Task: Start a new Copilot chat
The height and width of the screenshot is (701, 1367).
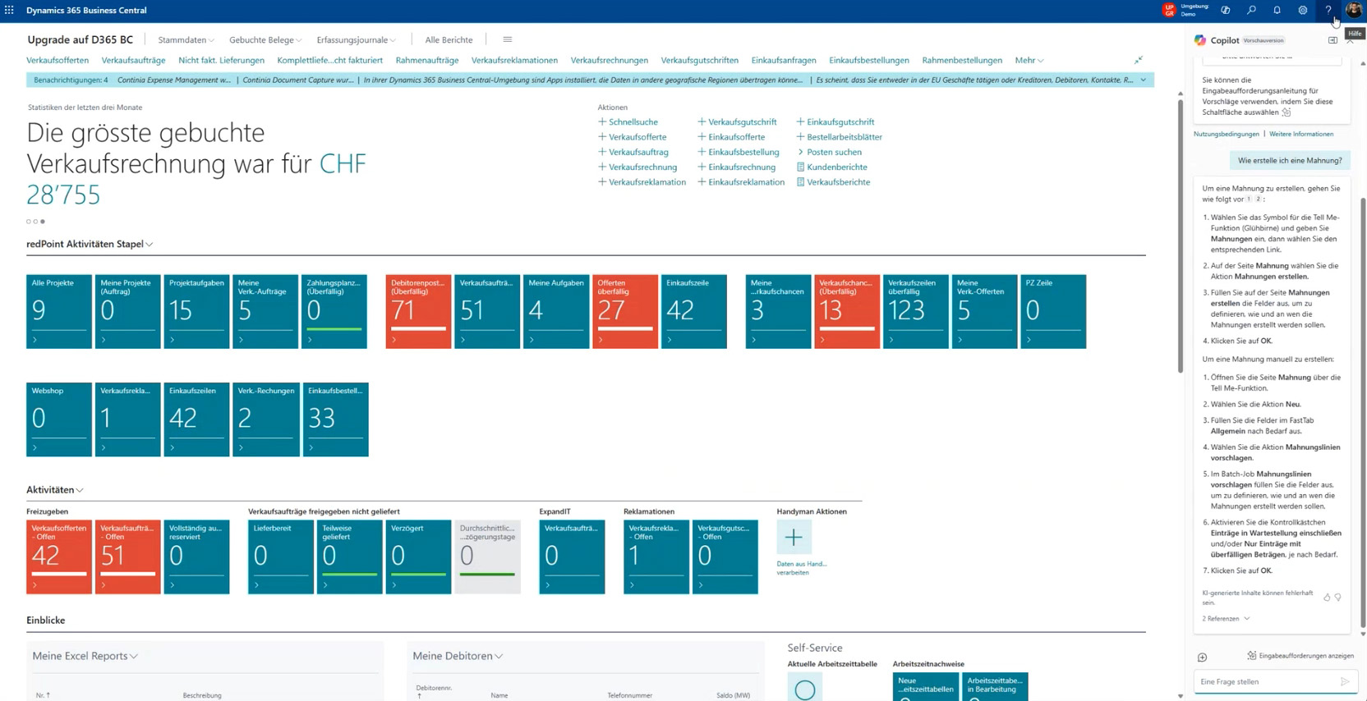Action: point(1202,657)
